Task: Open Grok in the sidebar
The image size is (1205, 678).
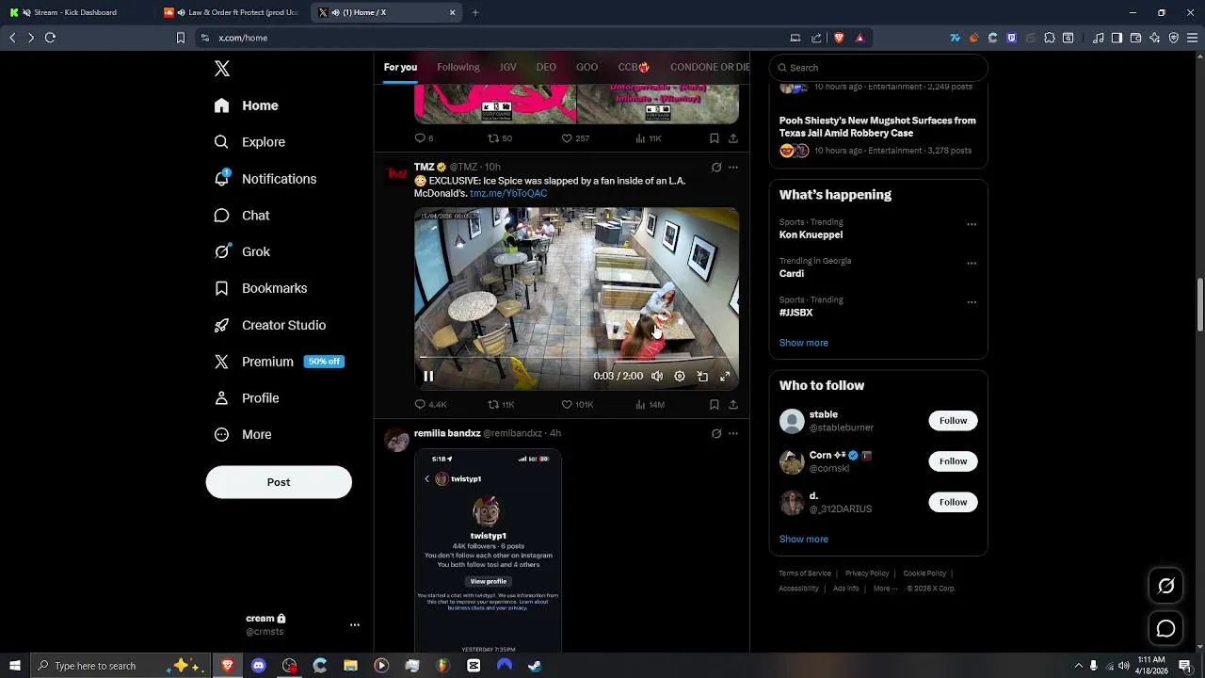Action: click(242, 251)
